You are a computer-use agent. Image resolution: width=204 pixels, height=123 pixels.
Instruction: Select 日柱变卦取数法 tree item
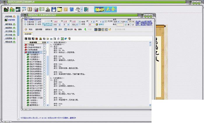tap(35, 69)
